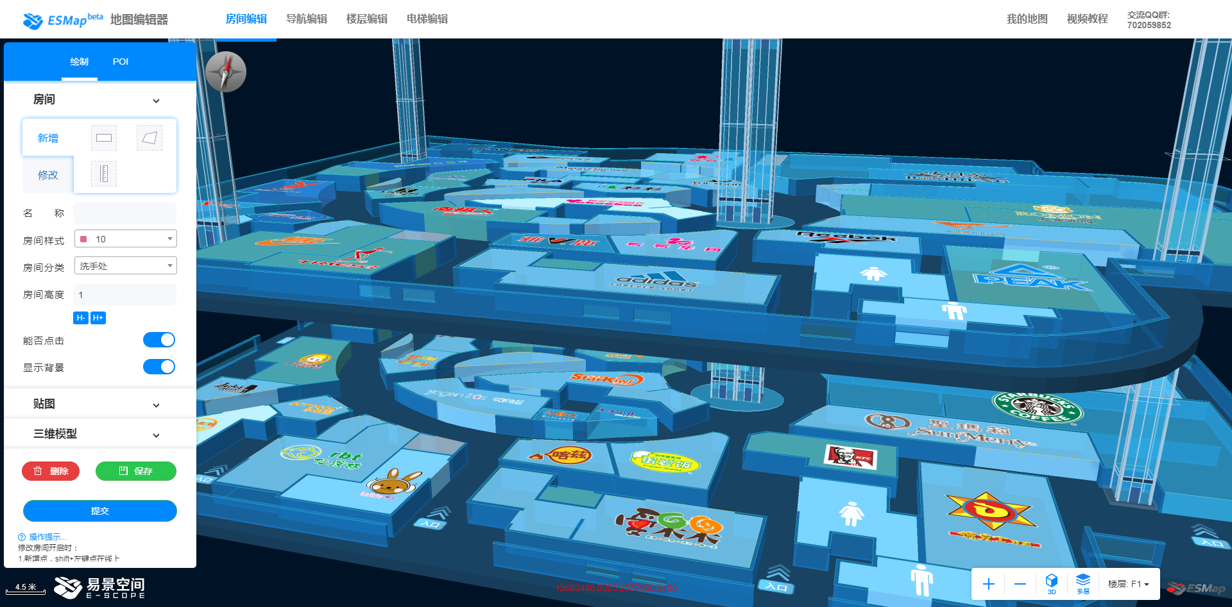Screen dimensions: 1232x607
Task: Open the 导航编辑 menu tab
Action: [x=307, y=19]
